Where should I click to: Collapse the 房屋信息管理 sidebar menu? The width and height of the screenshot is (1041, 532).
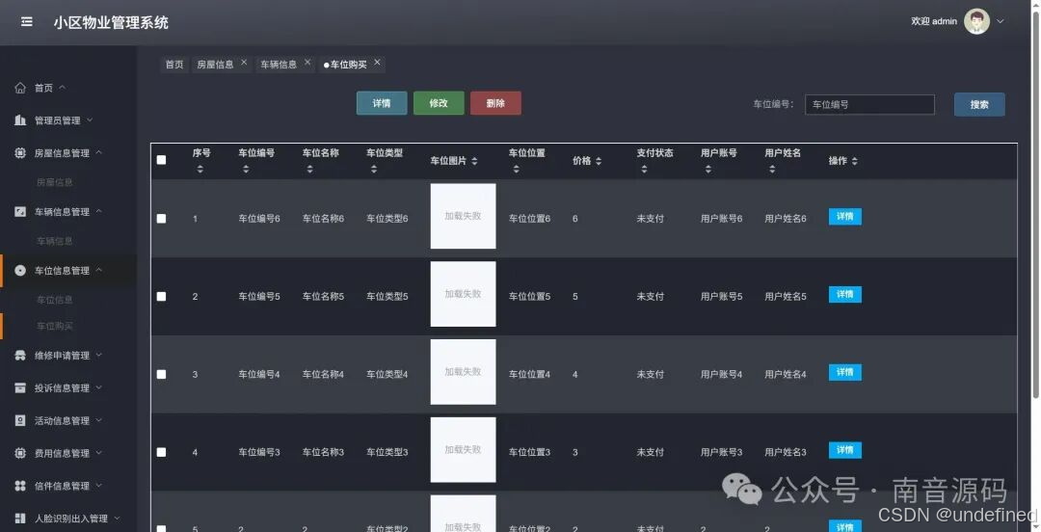pyautogui.click(x=98, y=152)
